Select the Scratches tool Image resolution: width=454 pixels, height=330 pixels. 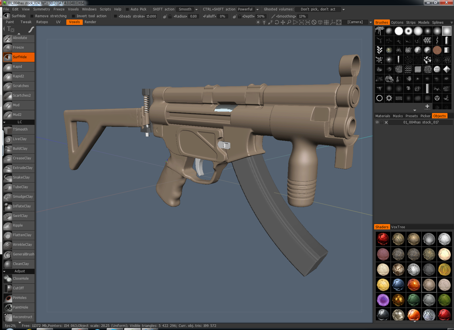pos(19,86)
